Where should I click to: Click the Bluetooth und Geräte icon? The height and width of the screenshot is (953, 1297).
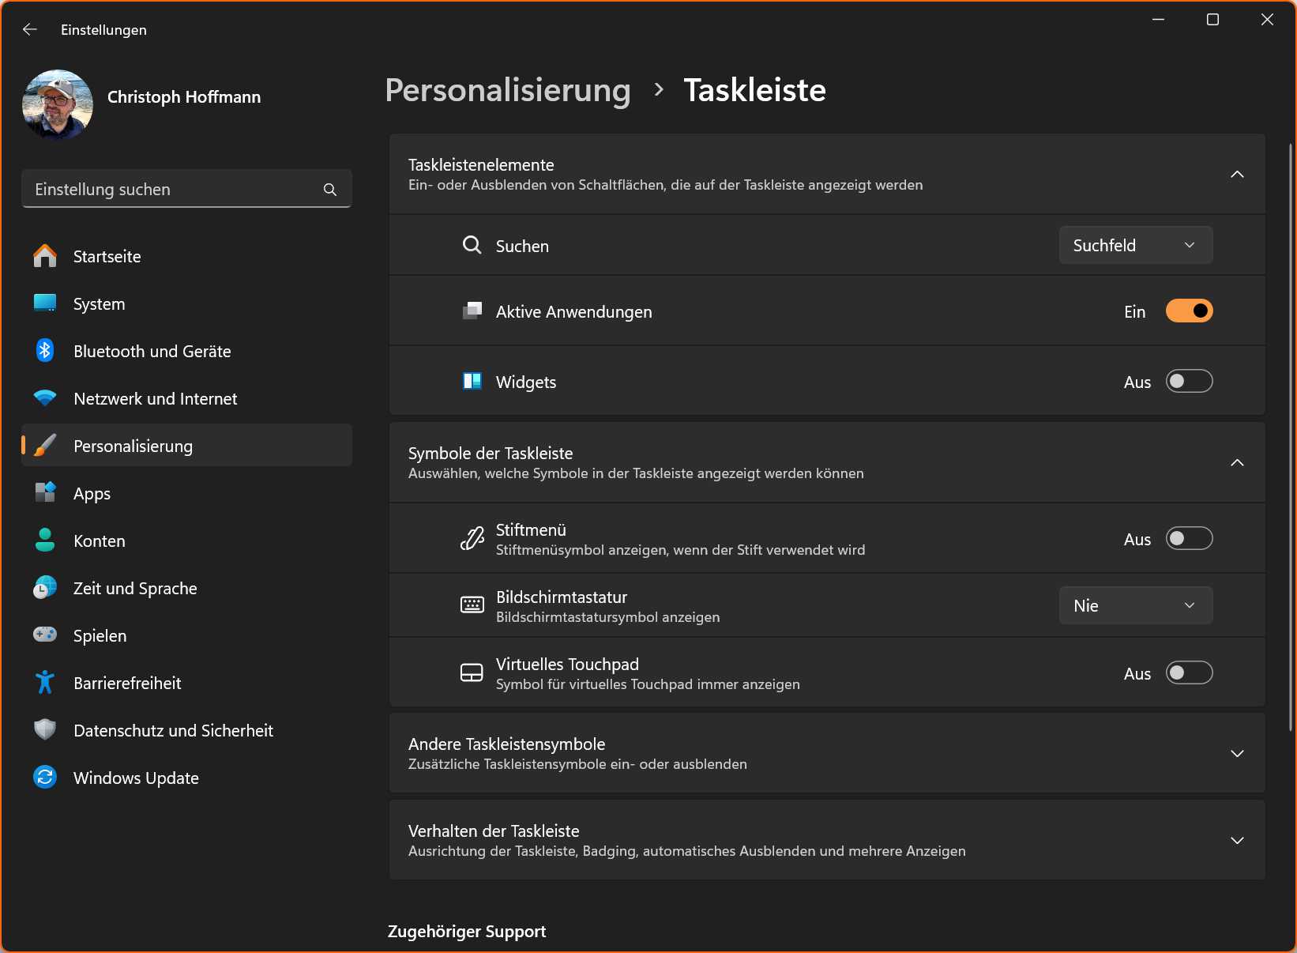[45, 351]
